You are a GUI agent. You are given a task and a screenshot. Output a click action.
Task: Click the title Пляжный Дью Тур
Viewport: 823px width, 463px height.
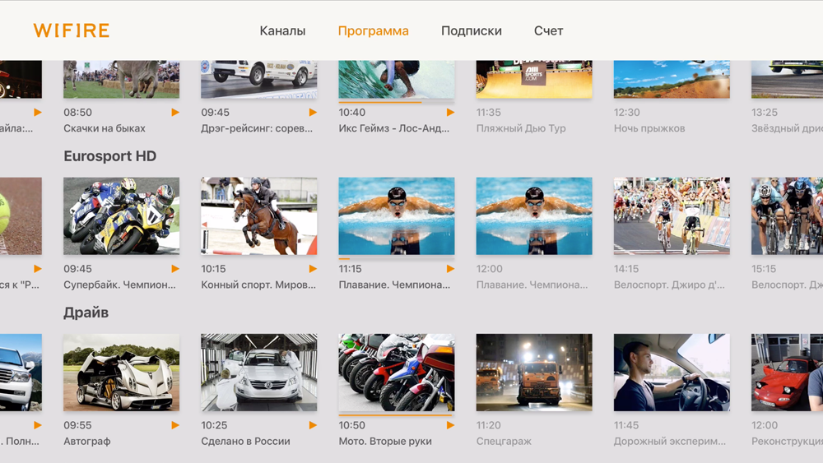[x=521, y=128]
